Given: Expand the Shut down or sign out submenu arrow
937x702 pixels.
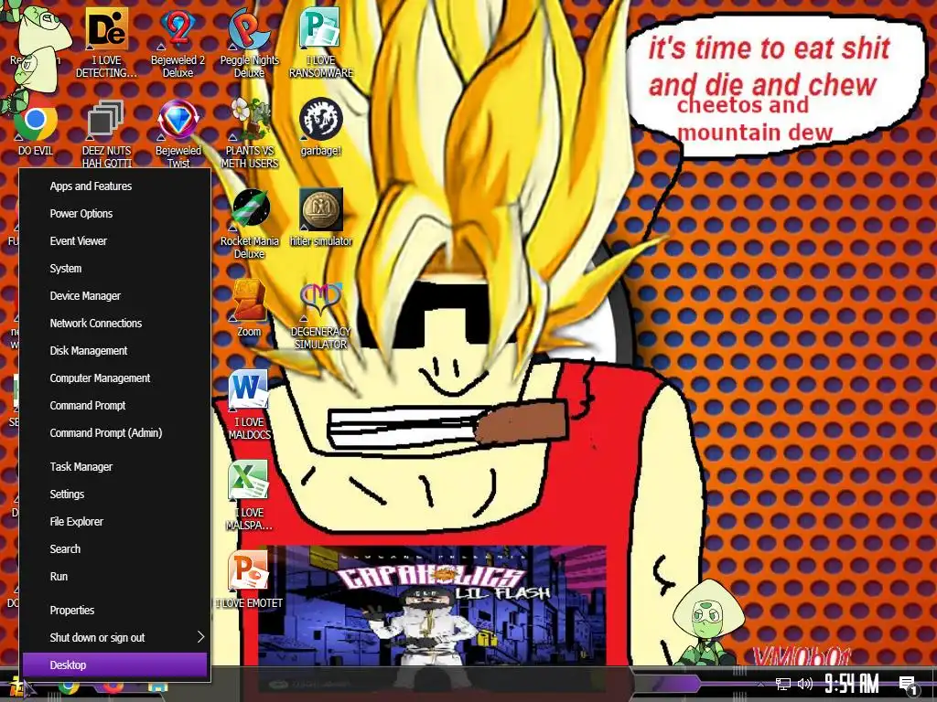Looking at the screenshot, I should [200, 637].
